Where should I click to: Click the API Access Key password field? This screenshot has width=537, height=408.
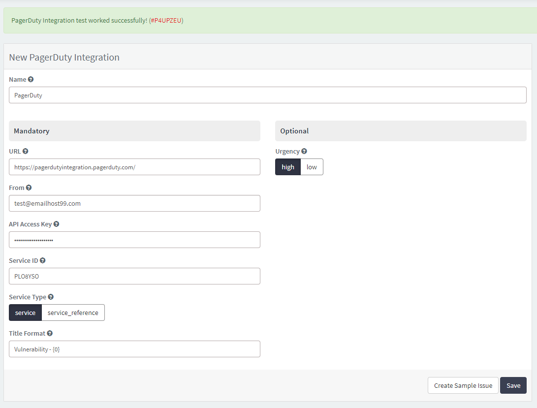tap(134, 240)
